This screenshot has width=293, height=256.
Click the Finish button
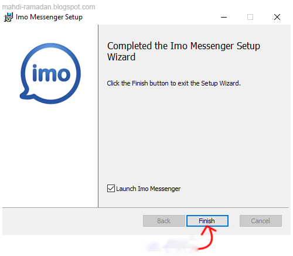(207, 221)
